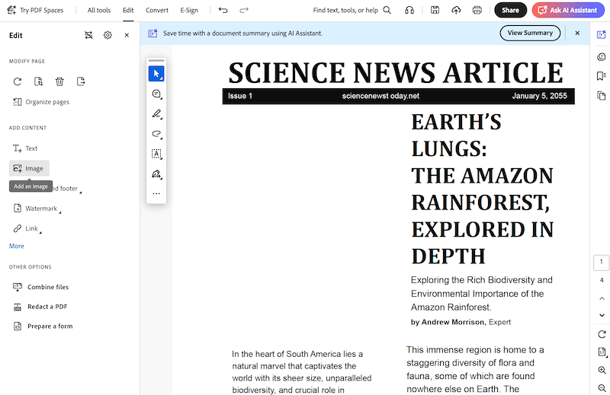
Task: Select the highlighter pen tool
Action: coord(156,114)
